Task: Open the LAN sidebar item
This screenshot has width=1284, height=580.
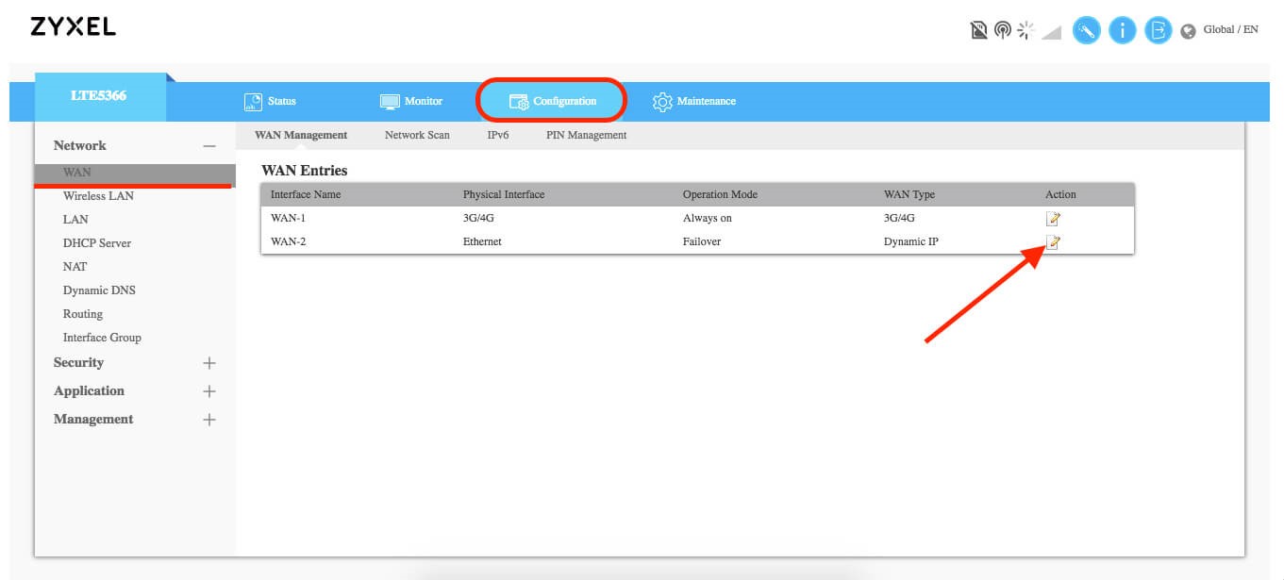Action: point(75,220)
